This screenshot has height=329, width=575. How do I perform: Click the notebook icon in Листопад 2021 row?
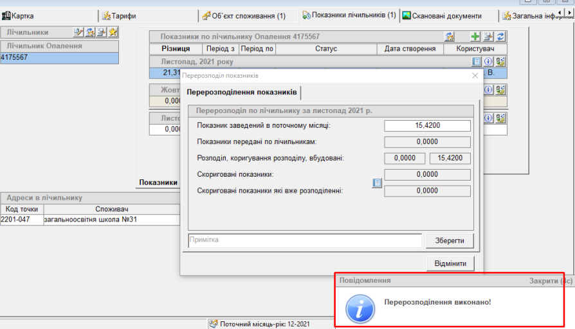click(477, 62)
